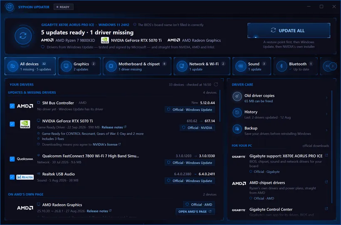This screenshot has height=225, width=341.
Task: Click version text 5.12.0.44
Action: click(208, 103)
